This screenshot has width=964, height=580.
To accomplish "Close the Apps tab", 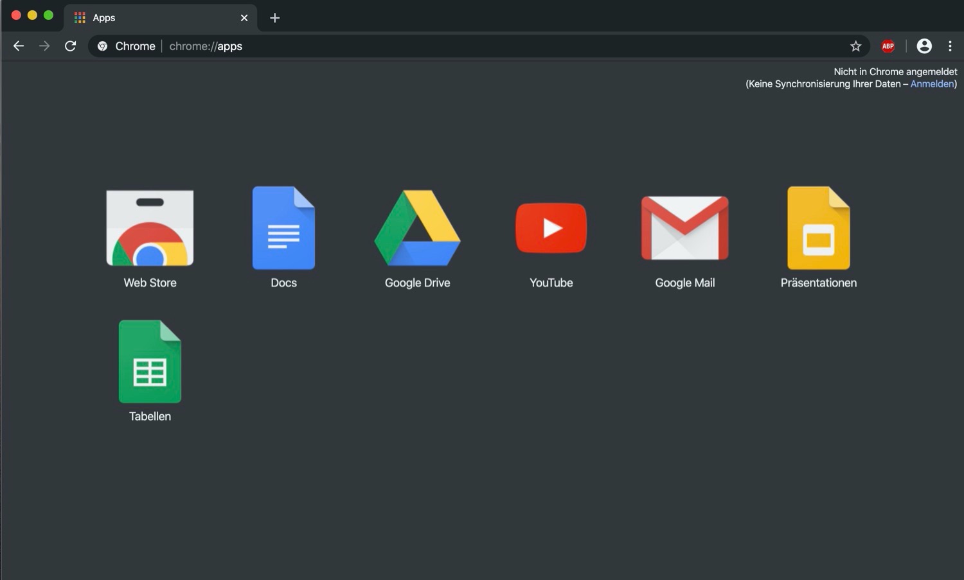I will [x=244, y=18].
